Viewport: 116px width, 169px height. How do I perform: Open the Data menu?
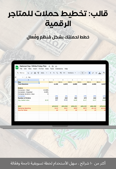[x=47, y=69]
